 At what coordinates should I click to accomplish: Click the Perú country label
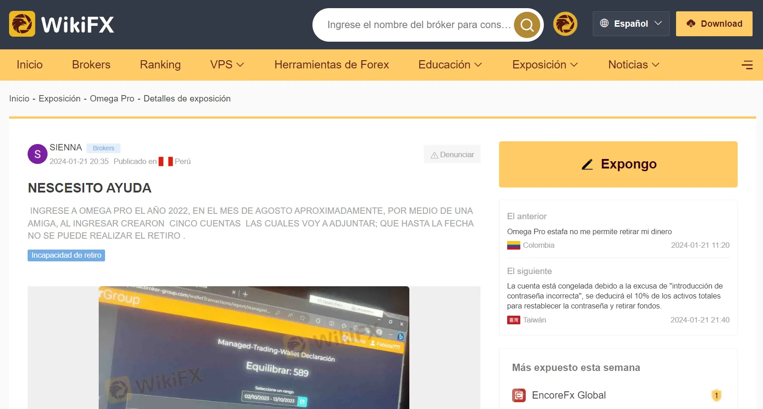point(182,161)
